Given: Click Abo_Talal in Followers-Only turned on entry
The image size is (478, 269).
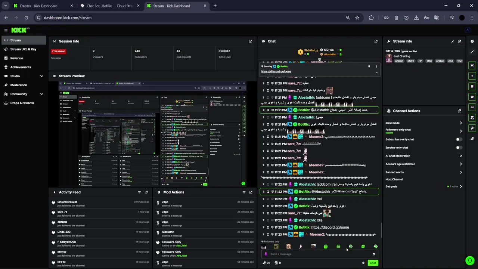Looking at the screenshot, I should click(x=181, y=245).
